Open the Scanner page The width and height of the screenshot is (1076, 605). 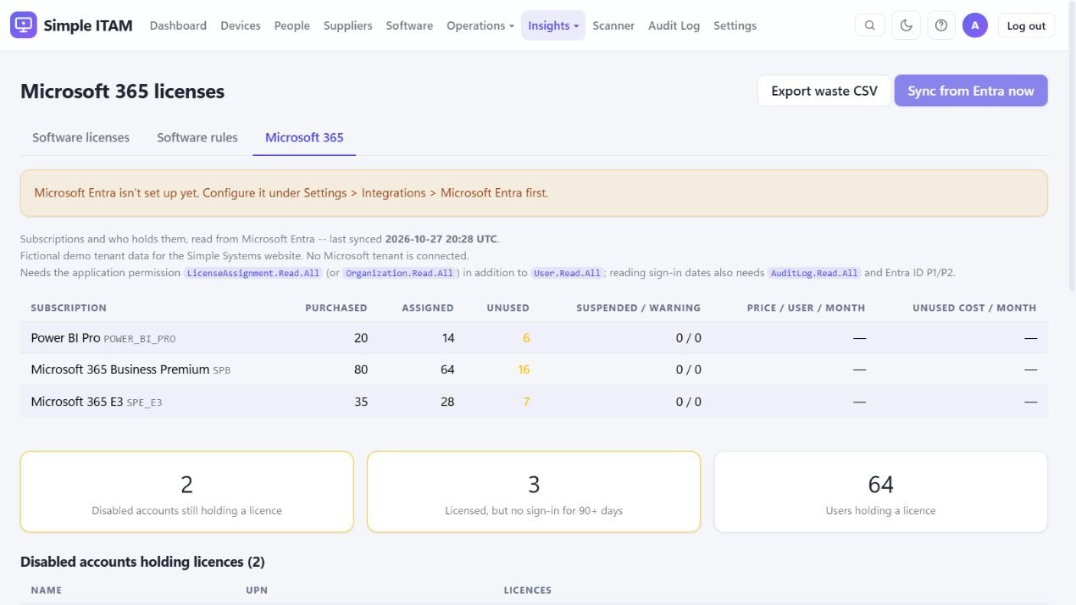coord(613,25)
